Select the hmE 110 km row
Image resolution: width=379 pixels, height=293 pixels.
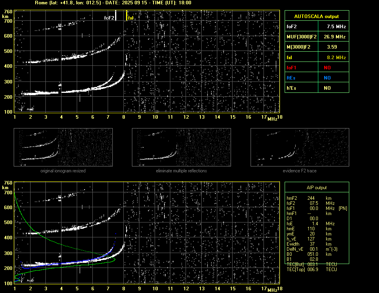click(309, 229)
